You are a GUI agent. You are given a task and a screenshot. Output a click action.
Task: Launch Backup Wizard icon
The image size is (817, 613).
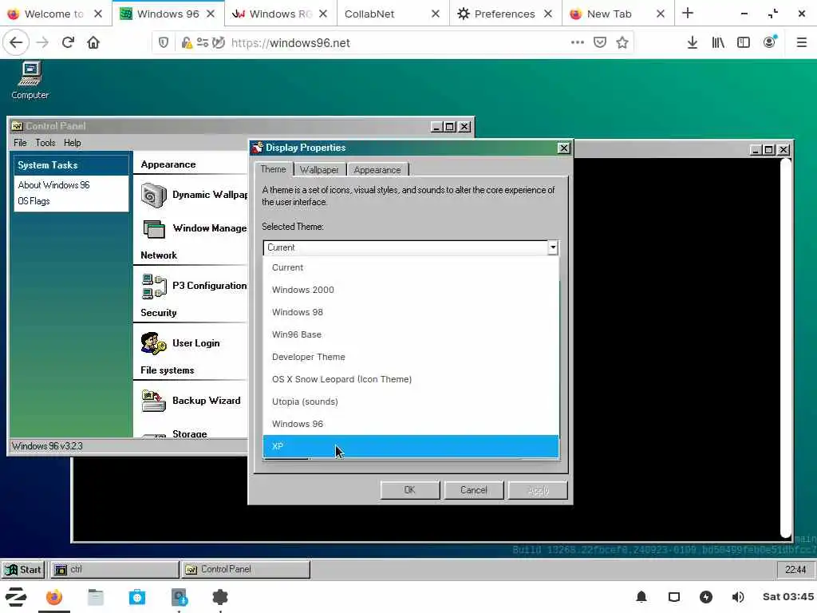pos(154,401)
